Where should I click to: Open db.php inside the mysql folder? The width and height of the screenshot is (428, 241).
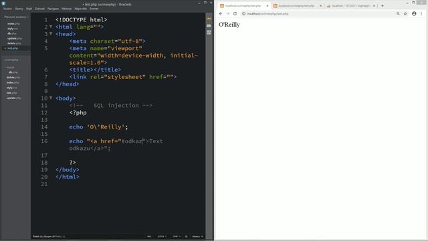tap(13, 72)
